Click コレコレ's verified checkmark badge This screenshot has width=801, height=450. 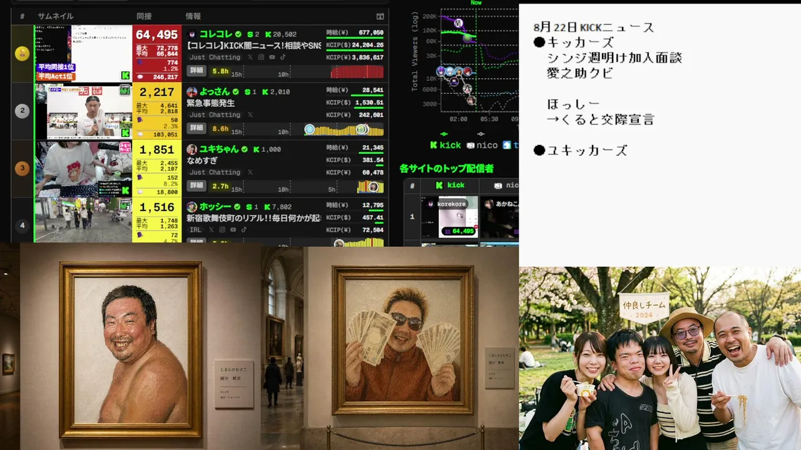238,34
